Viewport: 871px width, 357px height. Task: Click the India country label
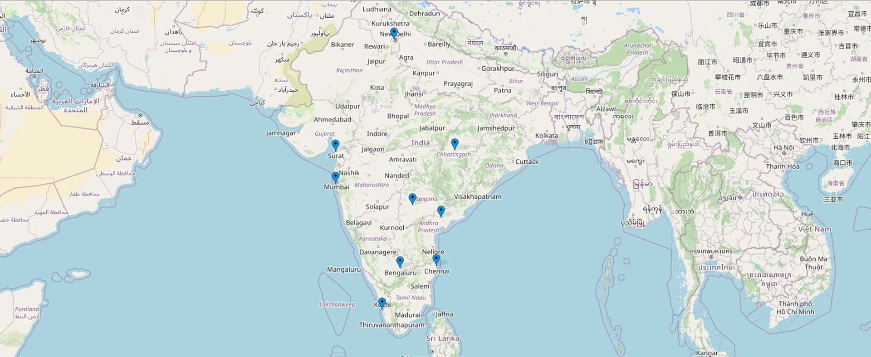(420, 143)
